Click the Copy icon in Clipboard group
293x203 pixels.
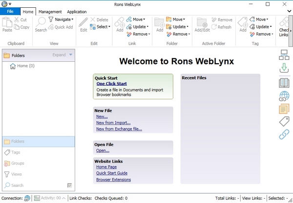[17, 27]
